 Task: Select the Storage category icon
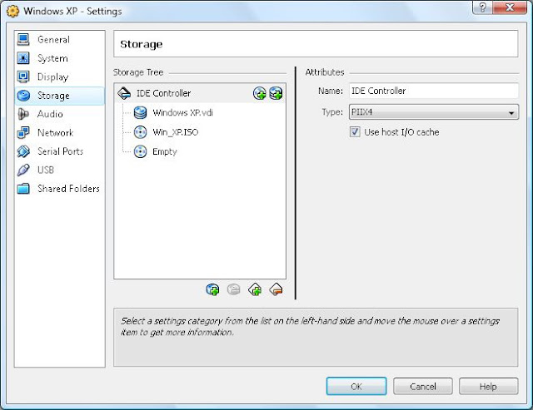23,96
